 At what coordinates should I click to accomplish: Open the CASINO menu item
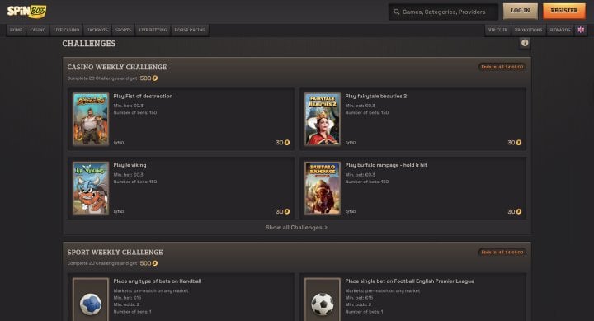38,30
